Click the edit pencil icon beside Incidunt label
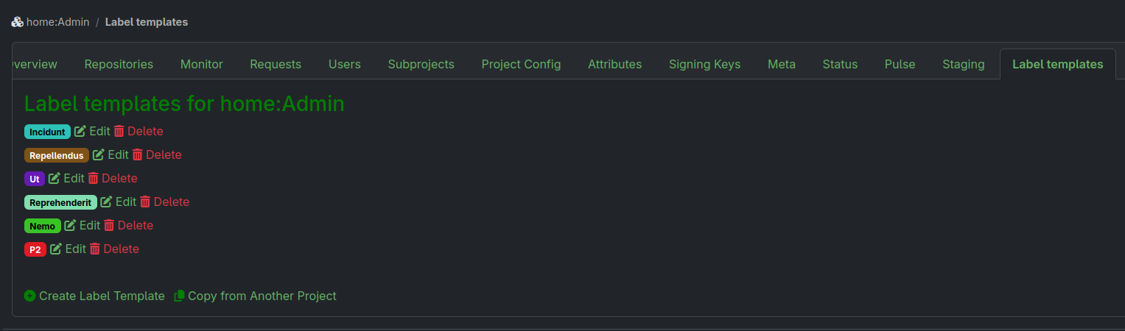 80,132
